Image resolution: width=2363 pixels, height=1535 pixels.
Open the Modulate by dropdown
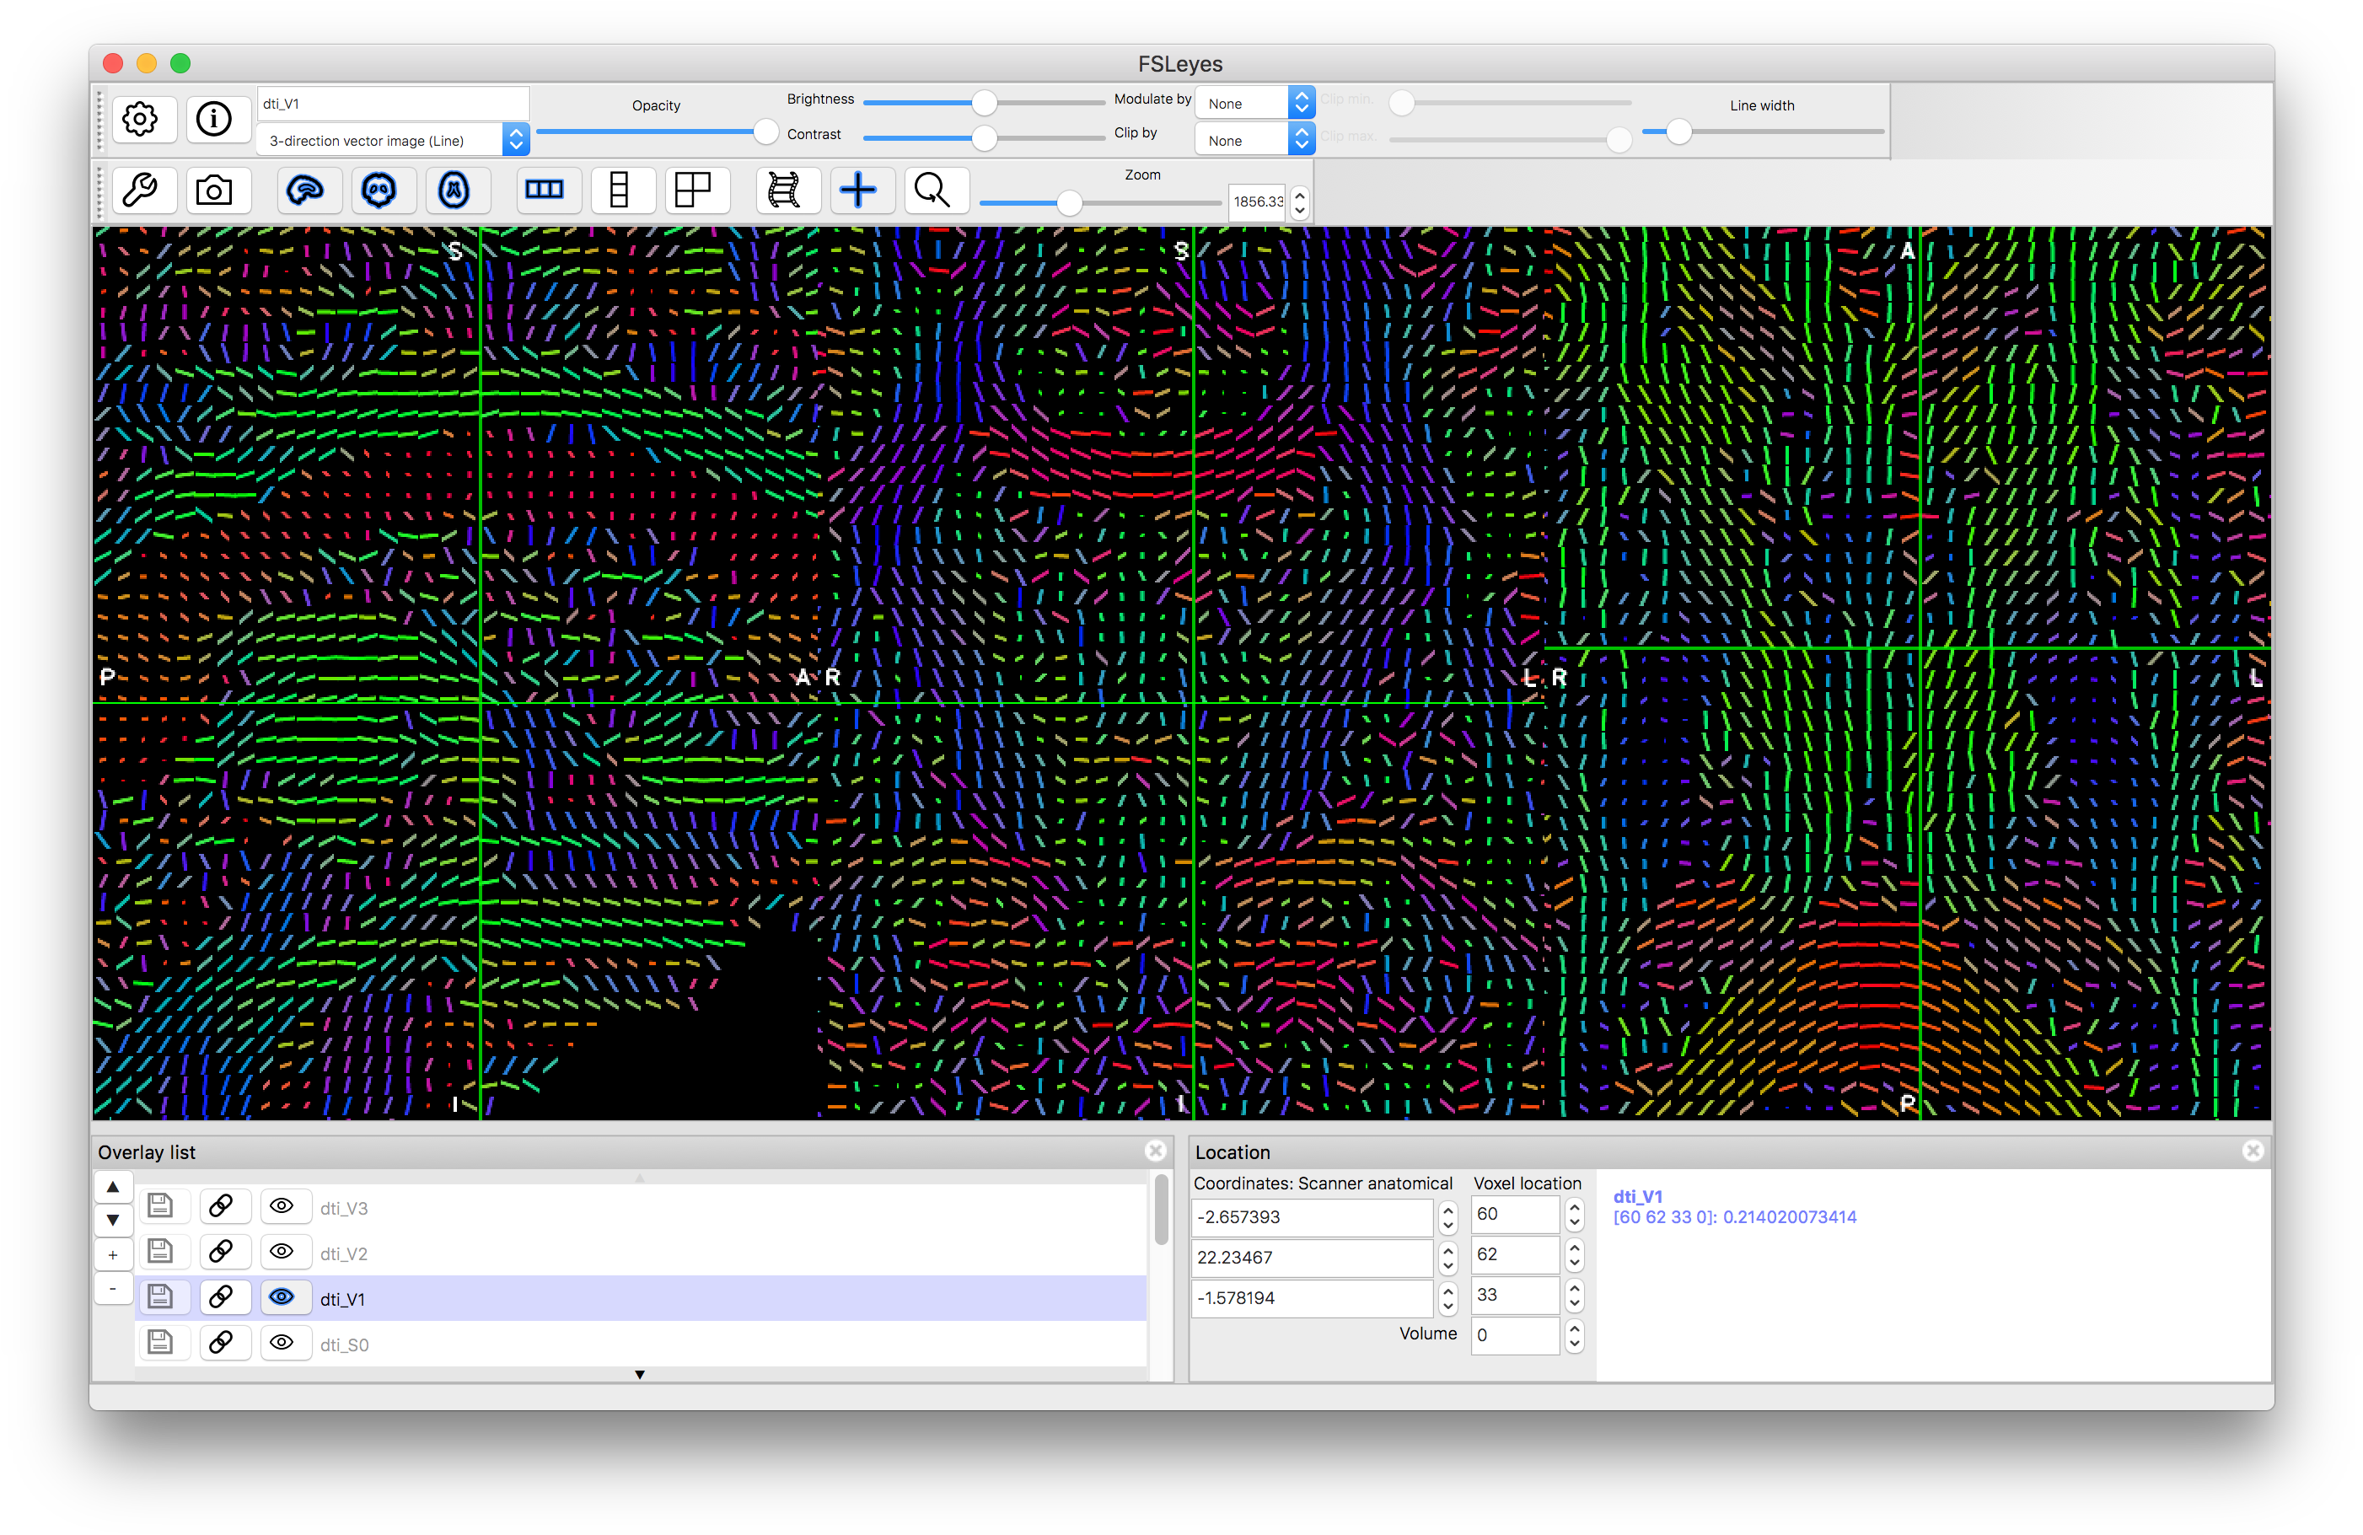1254,101
